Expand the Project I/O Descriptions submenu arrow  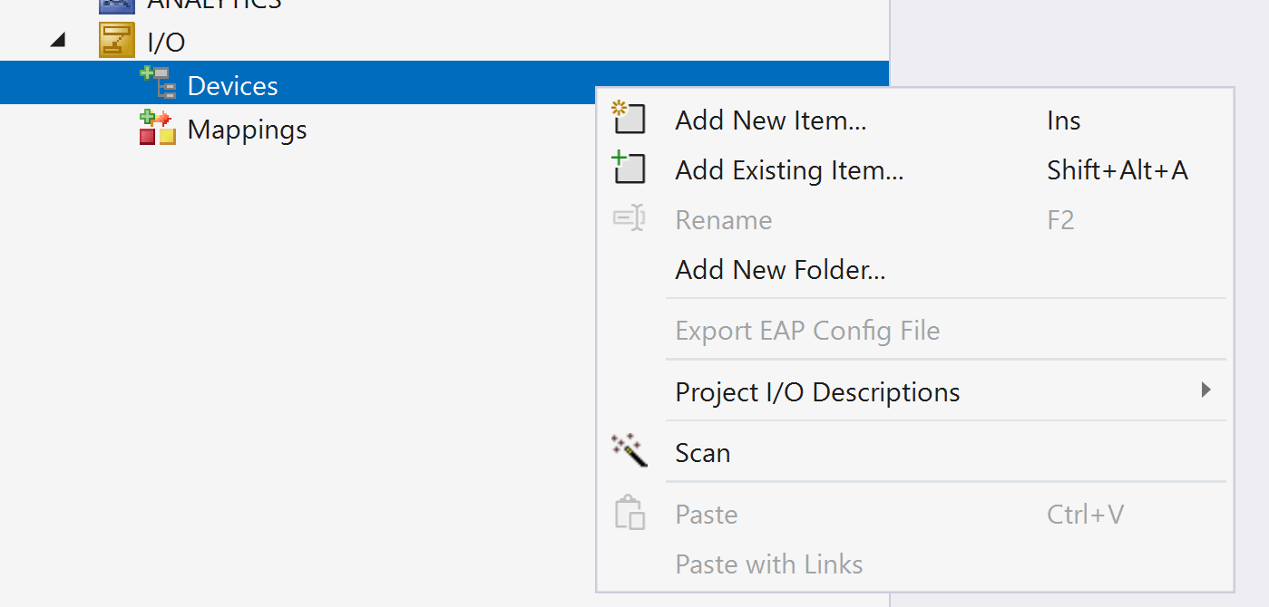pyautogui.click(x=1206, y=390)
